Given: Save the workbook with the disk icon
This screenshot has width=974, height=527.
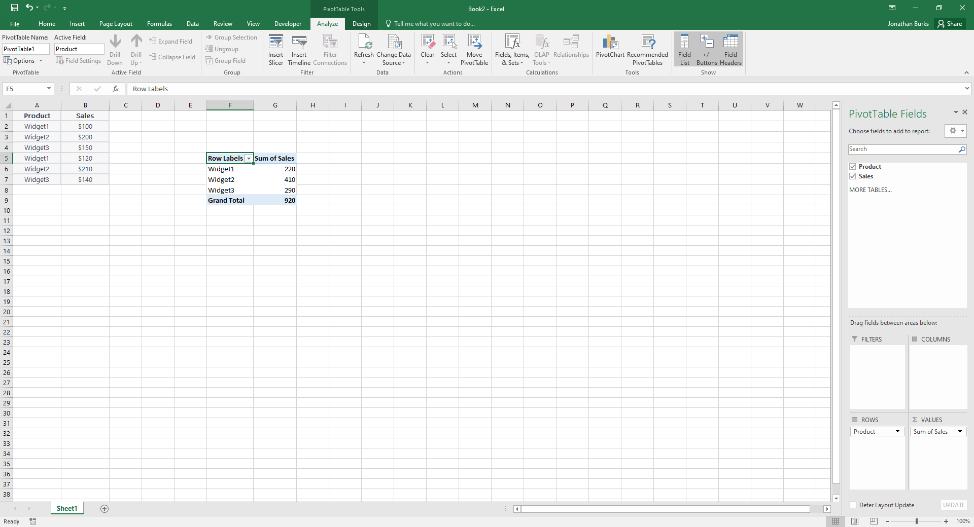Looking at the screenshot, I should [x=15, y=8].
